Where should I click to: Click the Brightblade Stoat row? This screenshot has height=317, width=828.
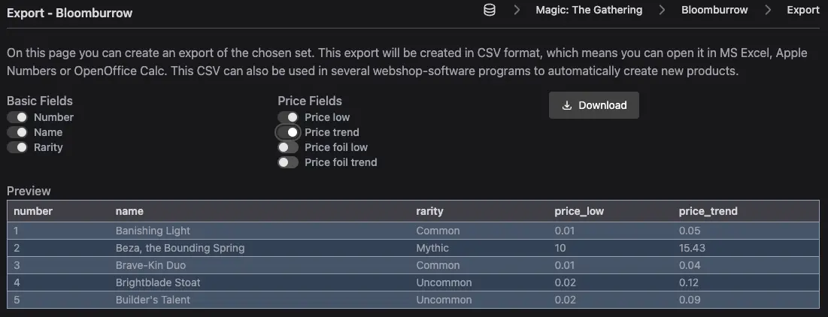[414, 282]
